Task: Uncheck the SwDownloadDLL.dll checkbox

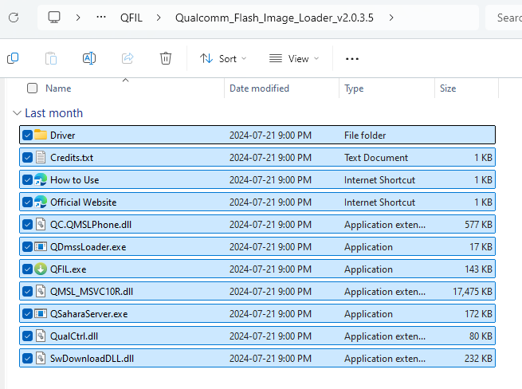Action: pos(27,359)
